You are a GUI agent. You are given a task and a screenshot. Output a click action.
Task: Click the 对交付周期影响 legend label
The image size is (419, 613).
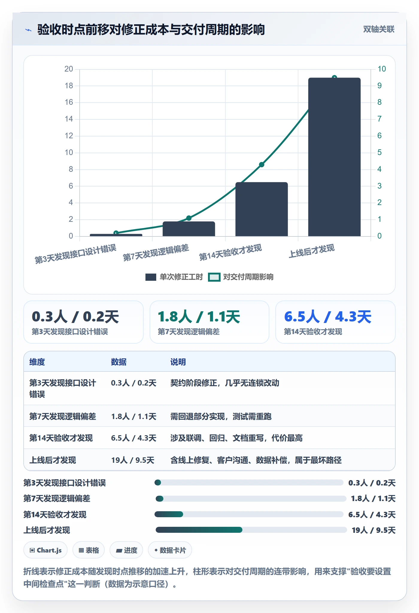[x=248, y=277]
